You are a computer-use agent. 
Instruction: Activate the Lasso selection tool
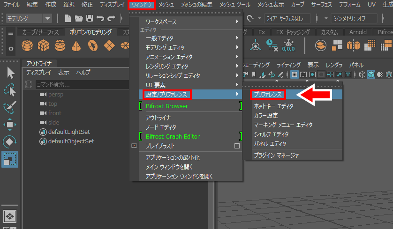coord(10,90)
